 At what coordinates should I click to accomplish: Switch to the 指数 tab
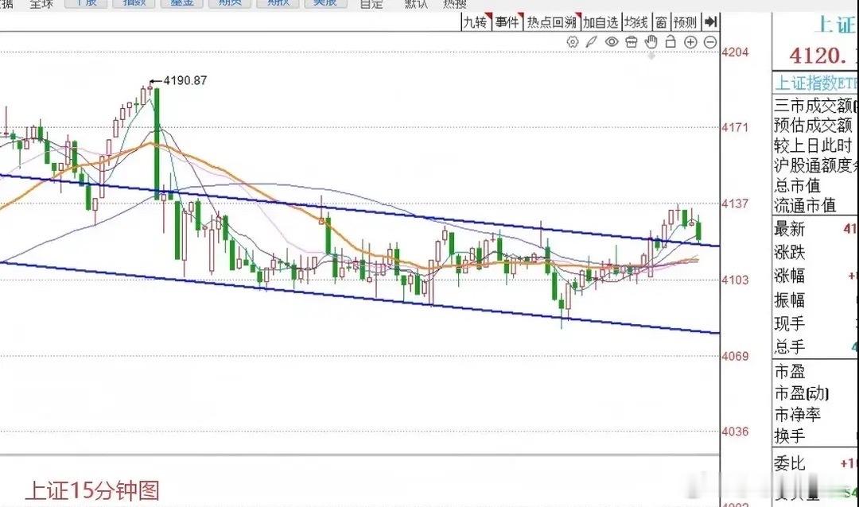134,2
